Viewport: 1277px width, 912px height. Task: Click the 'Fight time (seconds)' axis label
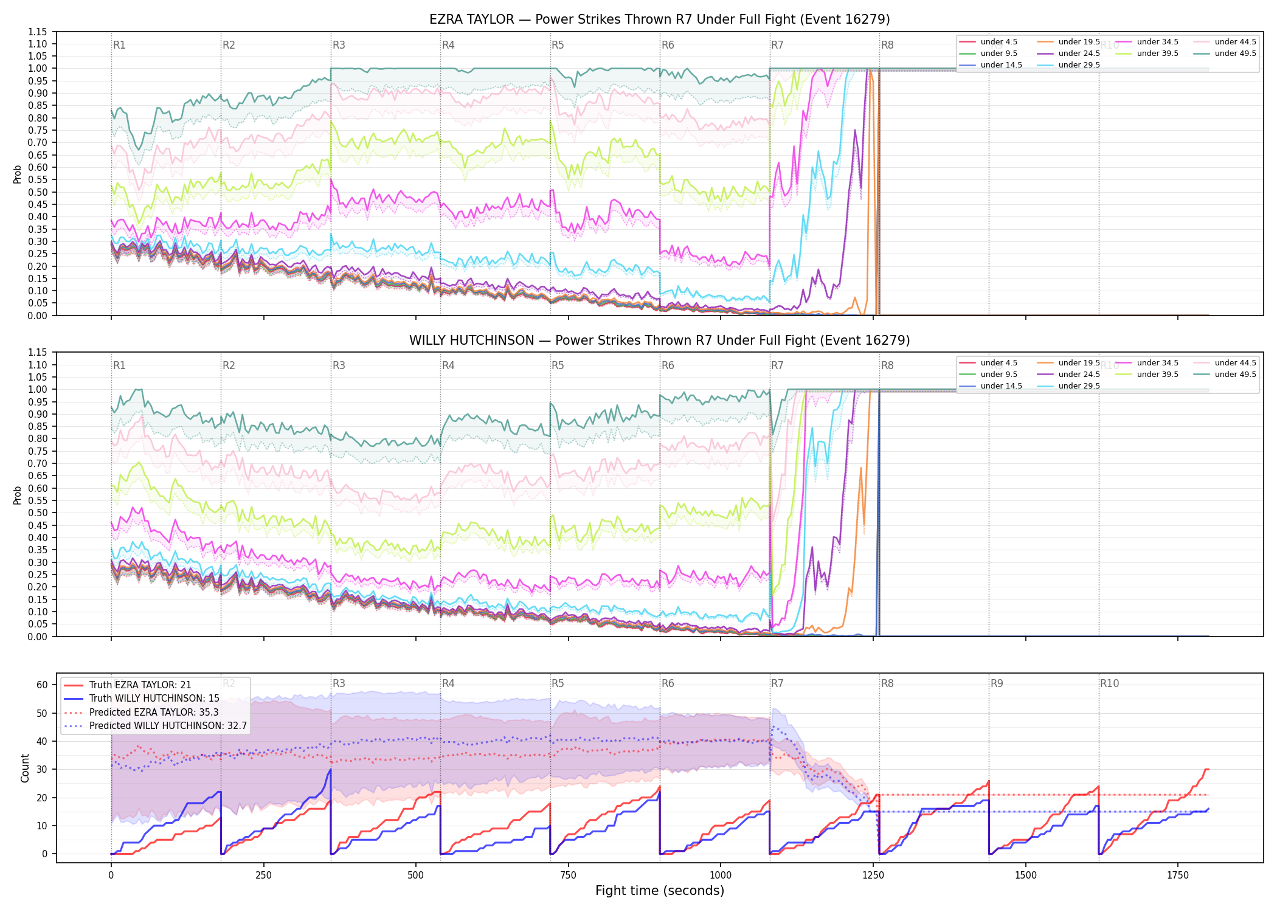(x=660, y=891)
